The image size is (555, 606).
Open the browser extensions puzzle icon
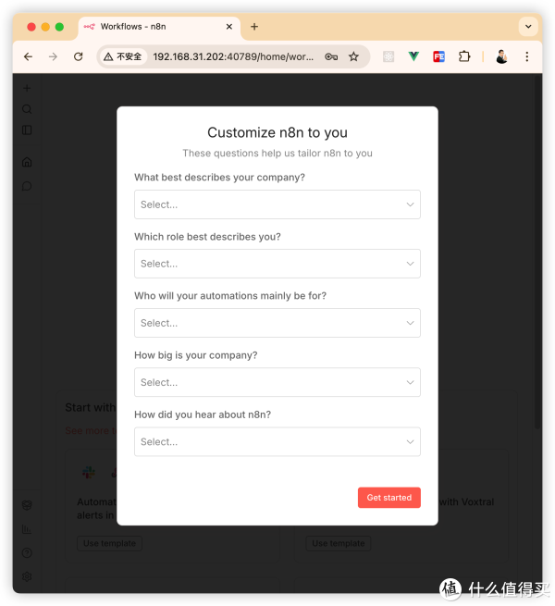(x=464, y=56)
